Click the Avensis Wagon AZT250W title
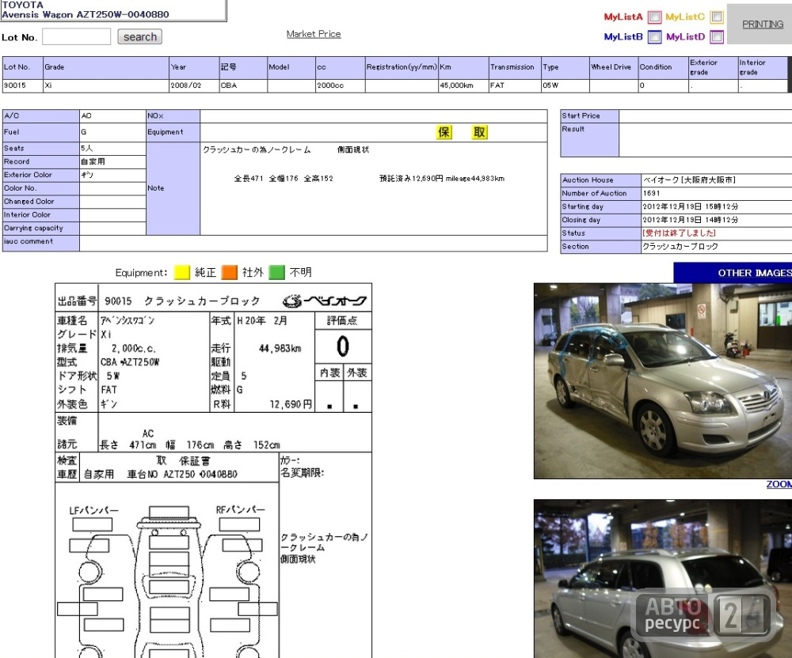 coord(86,14)
